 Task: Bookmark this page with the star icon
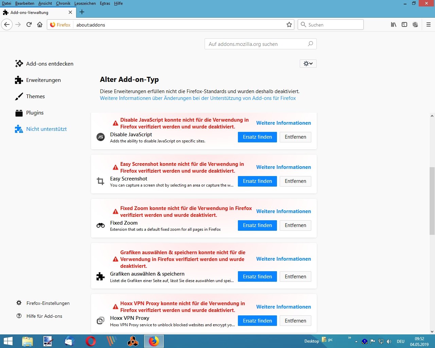[289, 24]
